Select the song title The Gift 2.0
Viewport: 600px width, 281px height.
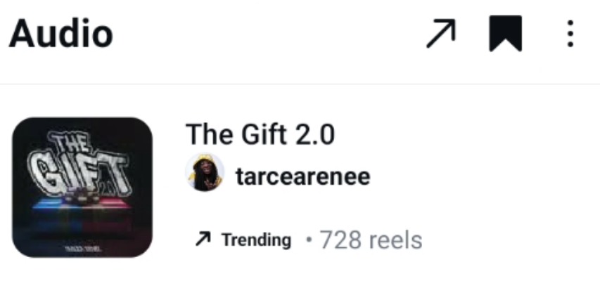[260, 134]
